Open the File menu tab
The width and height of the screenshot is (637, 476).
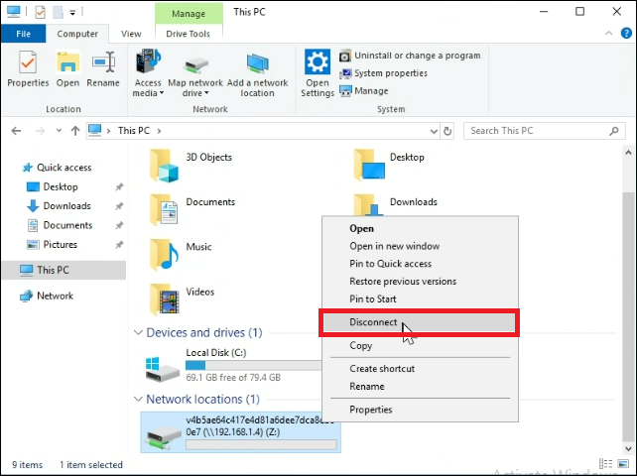click(x=23, y=34)
